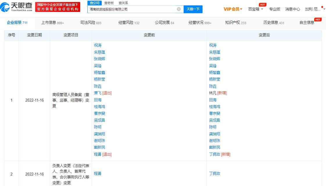Open 杨智鑫 in the 变更后 column
The height and width of the screenshot is (186, 326).
click(x=214, y=72)
